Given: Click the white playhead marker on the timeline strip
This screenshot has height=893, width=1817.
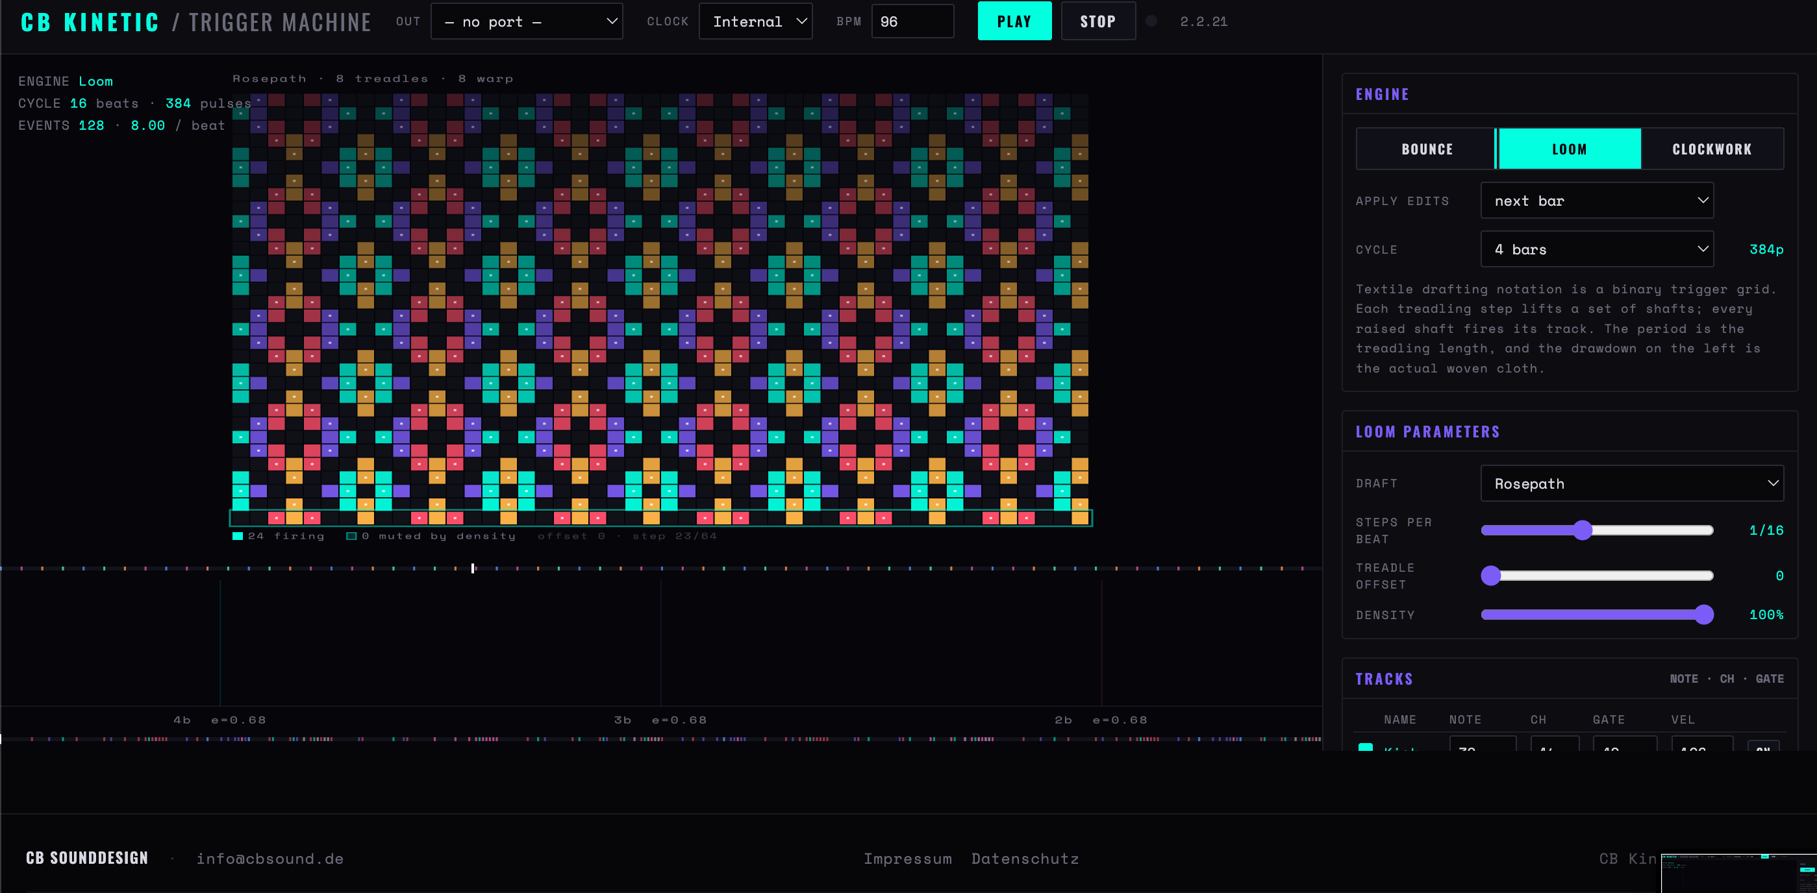Looking at the screenshot, I should pos(473,568).
